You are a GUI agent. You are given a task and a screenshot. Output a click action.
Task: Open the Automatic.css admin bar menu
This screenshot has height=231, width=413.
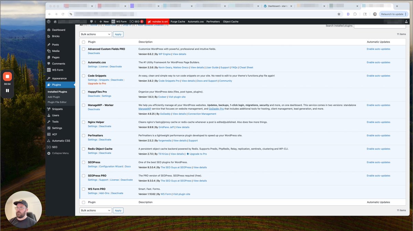pos(195,21)
